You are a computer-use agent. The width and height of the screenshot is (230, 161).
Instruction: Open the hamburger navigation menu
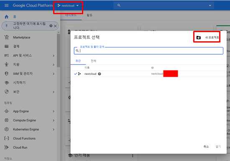tap(6, 5)
